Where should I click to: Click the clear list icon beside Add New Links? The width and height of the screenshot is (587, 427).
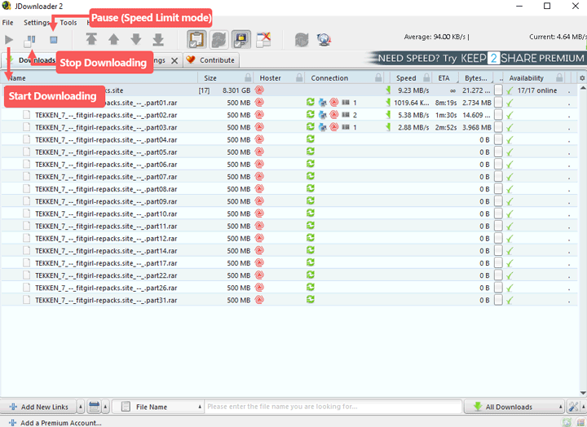pyautogui.click(x=94, y=407)
